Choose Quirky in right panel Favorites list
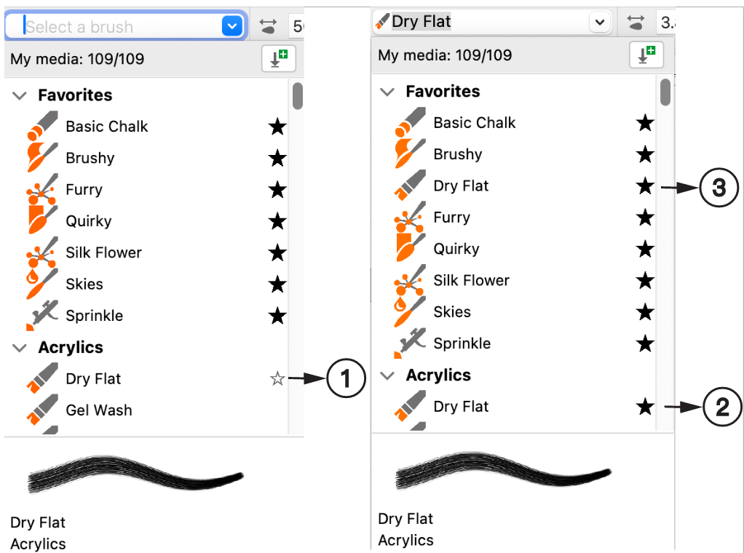The height and width of the screenshot is (553, 744). pyautogui.click(x=456, y=249)
